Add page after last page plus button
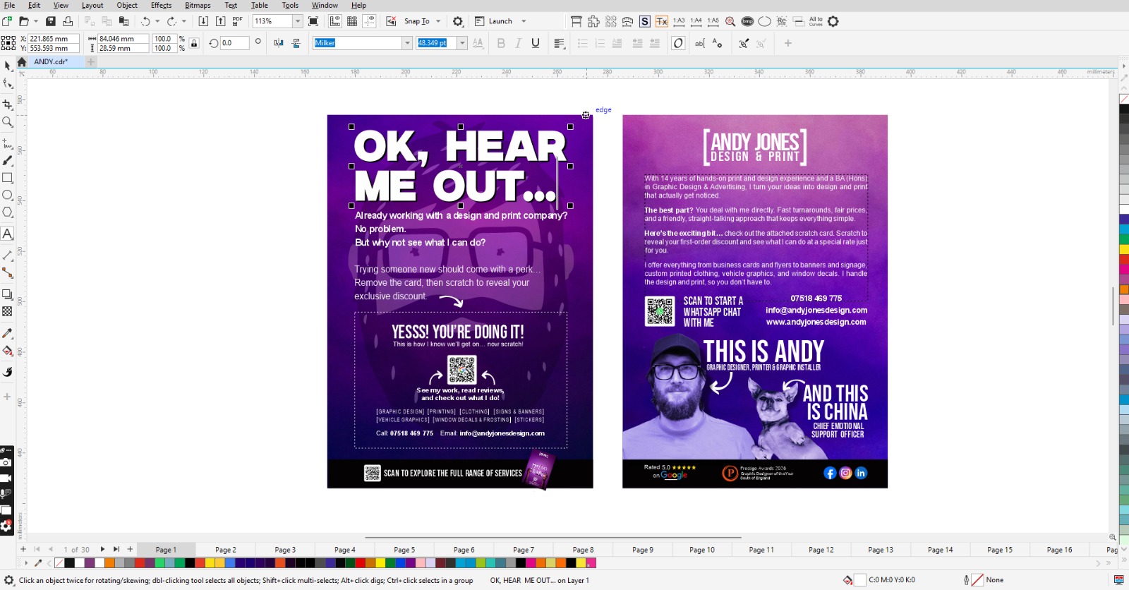Screen dimensions: 1129x590 (130, 549)
